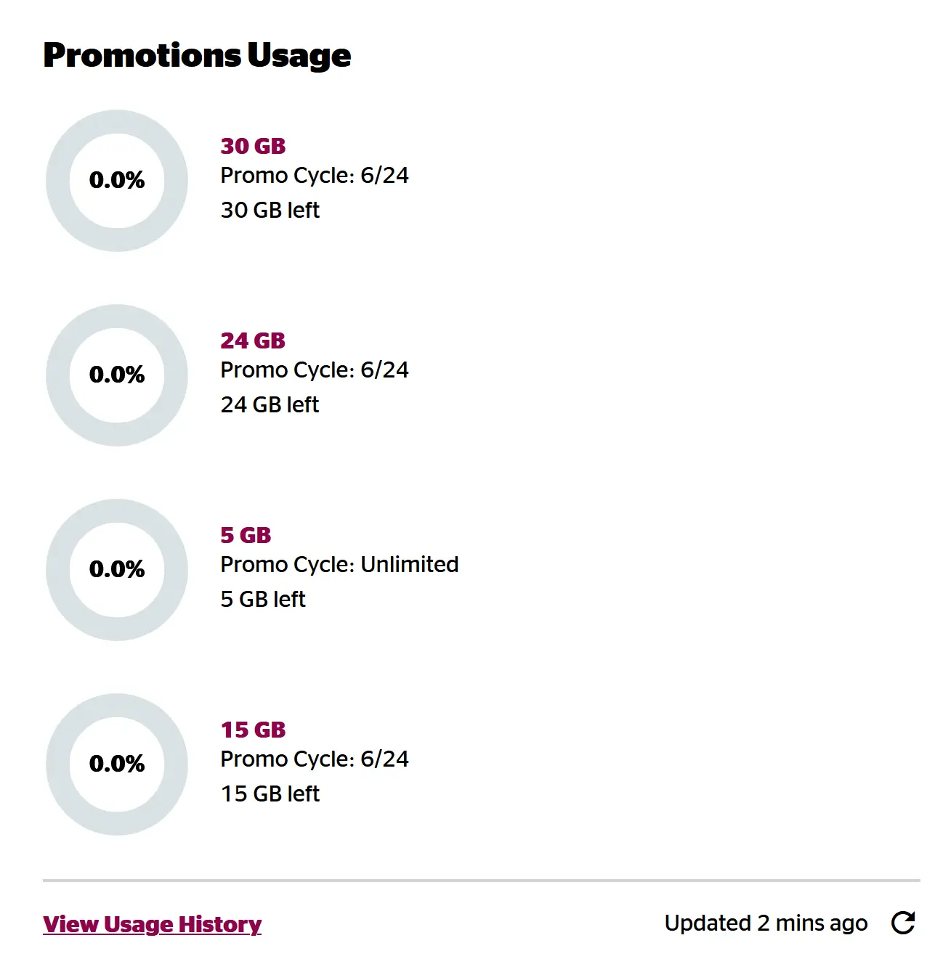Click the 30 GB usage donut chart
Screen dimensions: 935x967
117,181
